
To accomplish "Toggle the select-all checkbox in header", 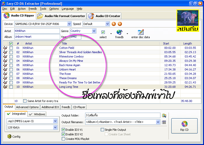I will 11,43.
